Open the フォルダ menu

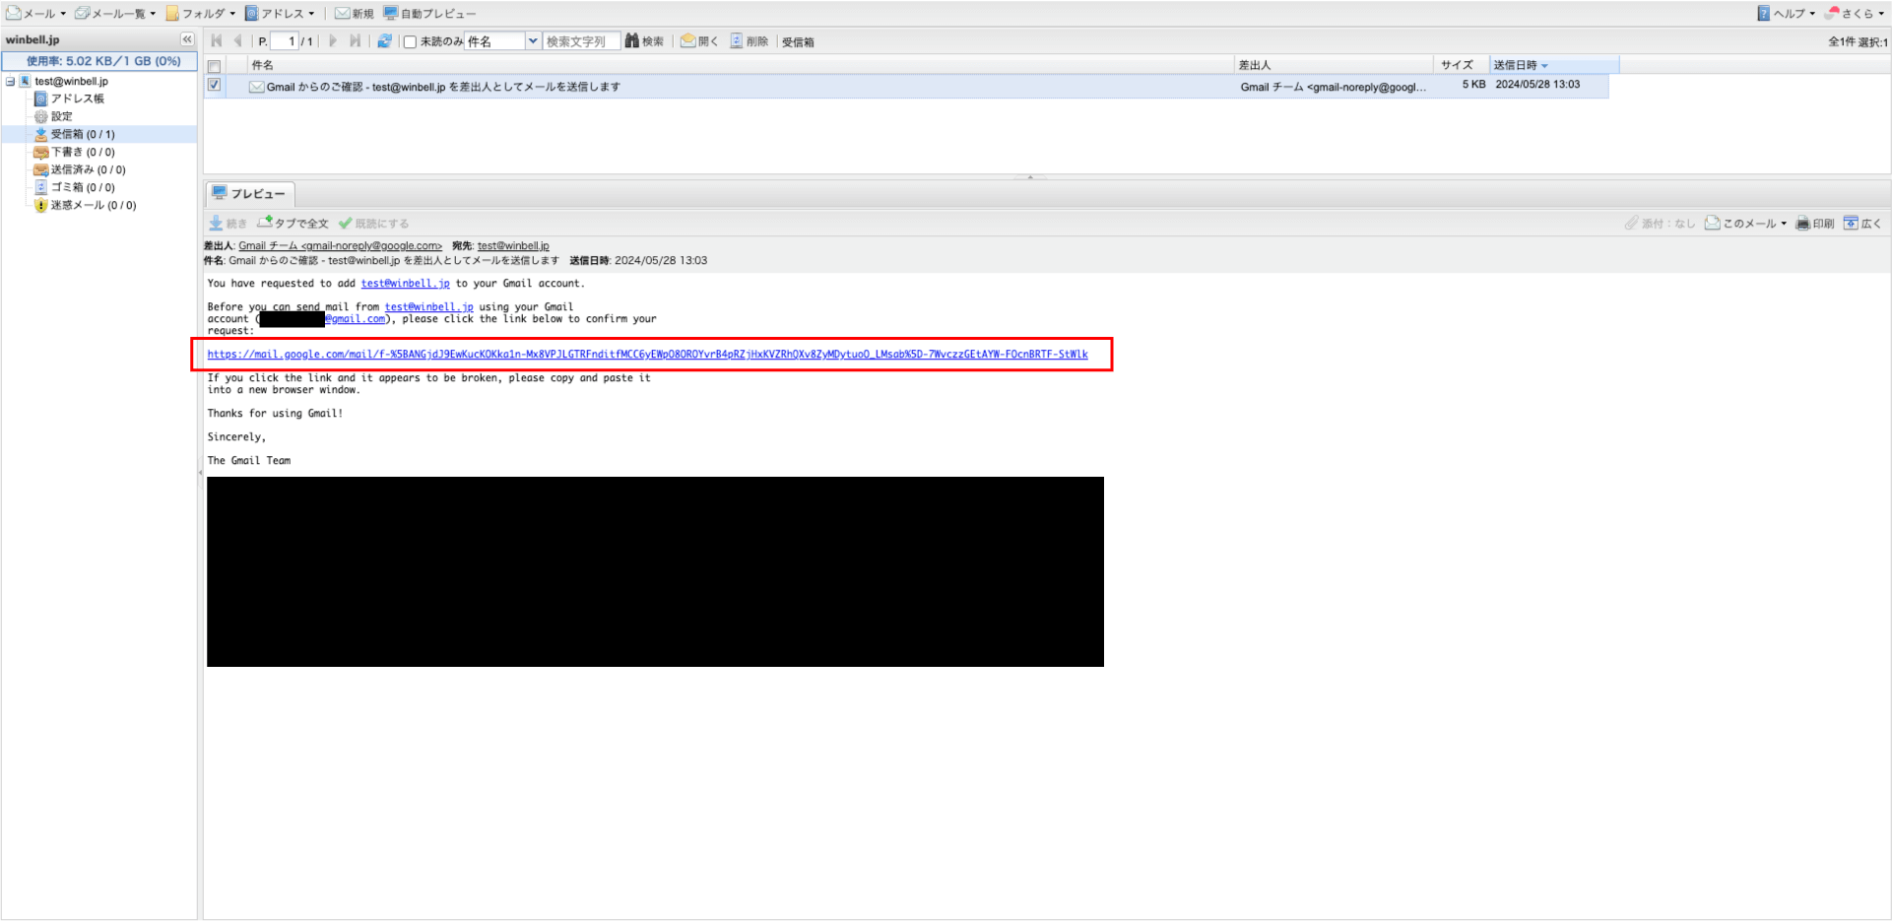click(x=201, y=14)
